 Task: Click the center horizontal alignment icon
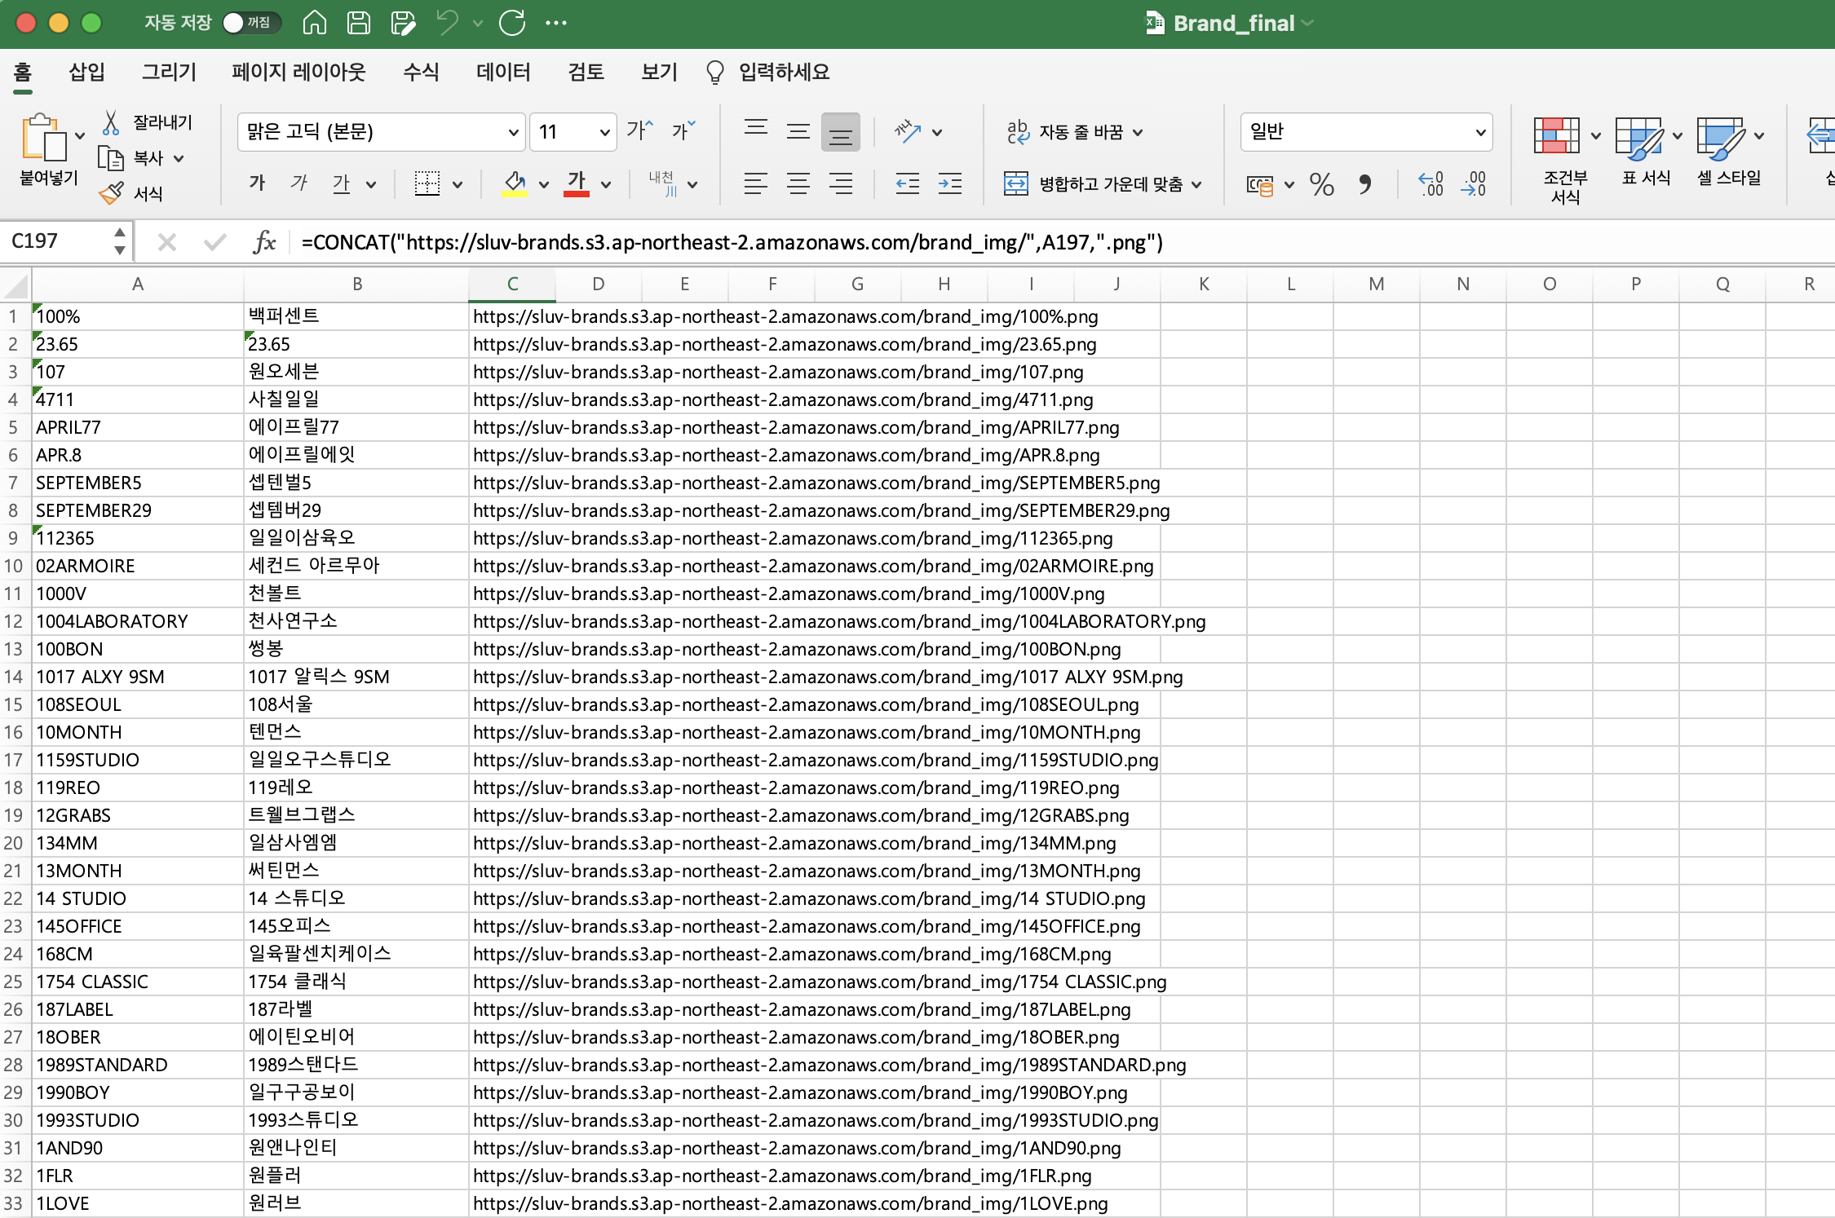click(x=798, y=184)
